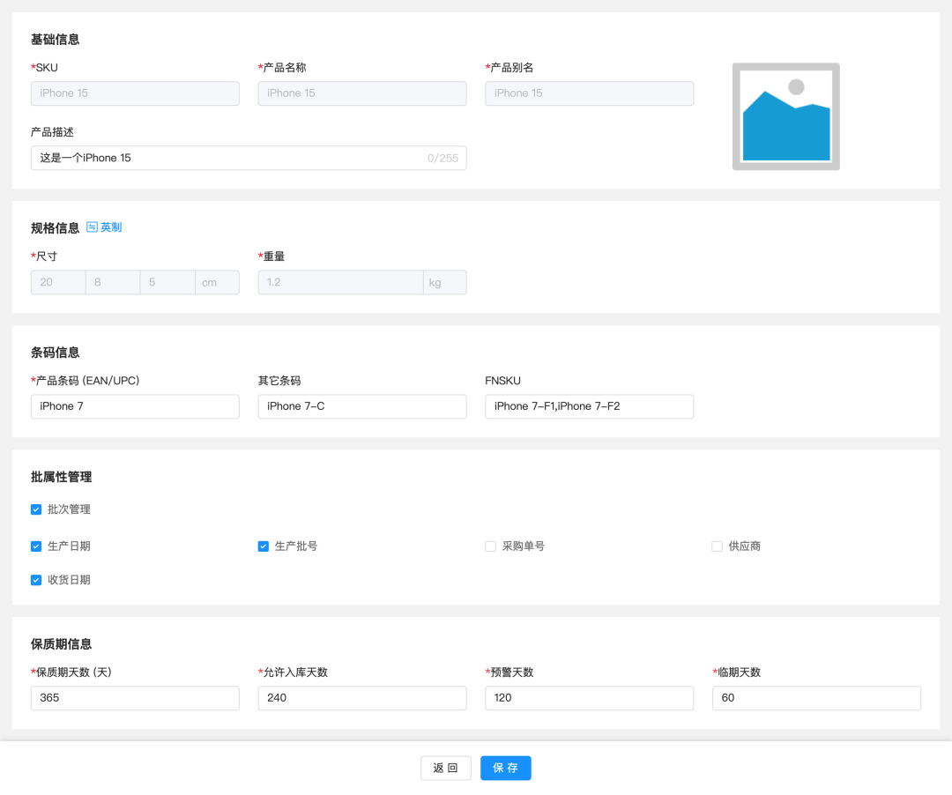Click the 允许入库天数 field showing 240
952x795 pixels.
pos(362,698)
